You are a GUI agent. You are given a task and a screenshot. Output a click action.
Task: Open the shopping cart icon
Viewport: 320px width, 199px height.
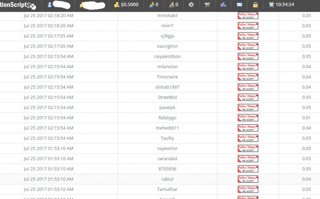[207, 5]
